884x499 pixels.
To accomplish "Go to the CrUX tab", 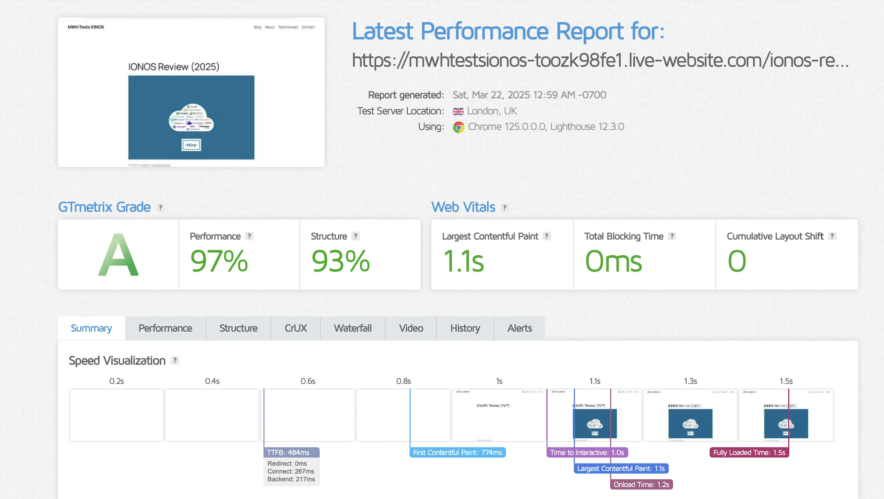I will coord(296,328).
